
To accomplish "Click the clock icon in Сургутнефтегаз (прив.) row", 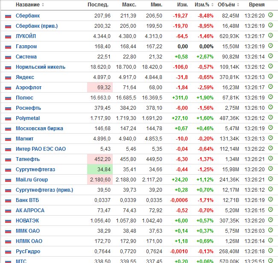I will click(x=270, y=189).
